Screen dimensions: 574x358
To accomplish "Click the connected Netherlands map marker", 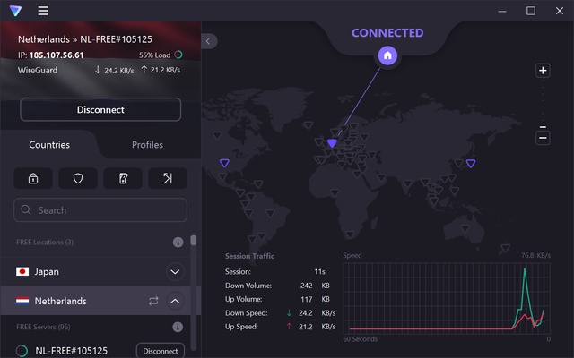I will [332, 143].
